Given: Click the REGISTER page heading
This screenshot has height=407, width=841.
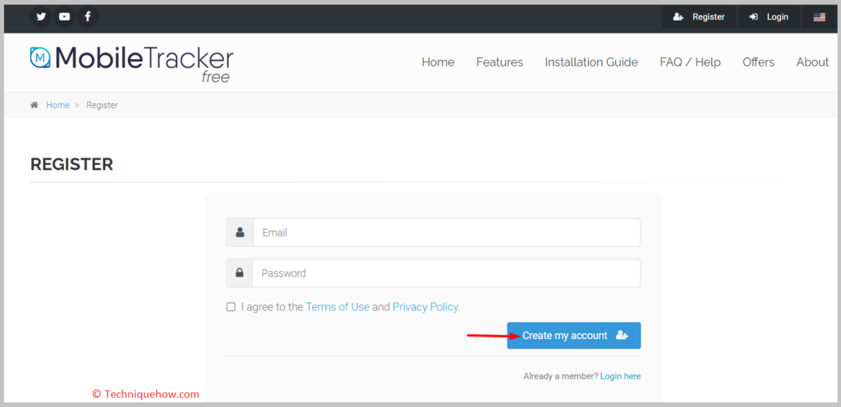Looking at the screenshot, I should [x=72, y=164].
